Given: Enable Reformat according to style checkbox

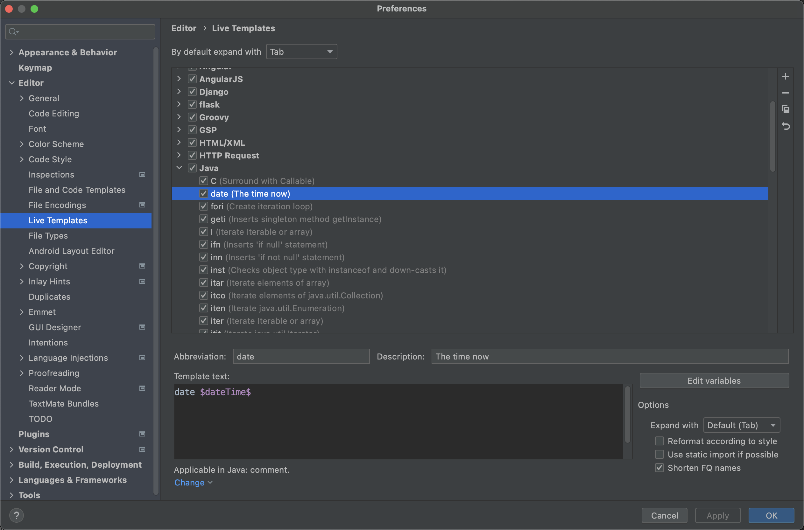Looking at the screenshot, I should pos(659,441).
